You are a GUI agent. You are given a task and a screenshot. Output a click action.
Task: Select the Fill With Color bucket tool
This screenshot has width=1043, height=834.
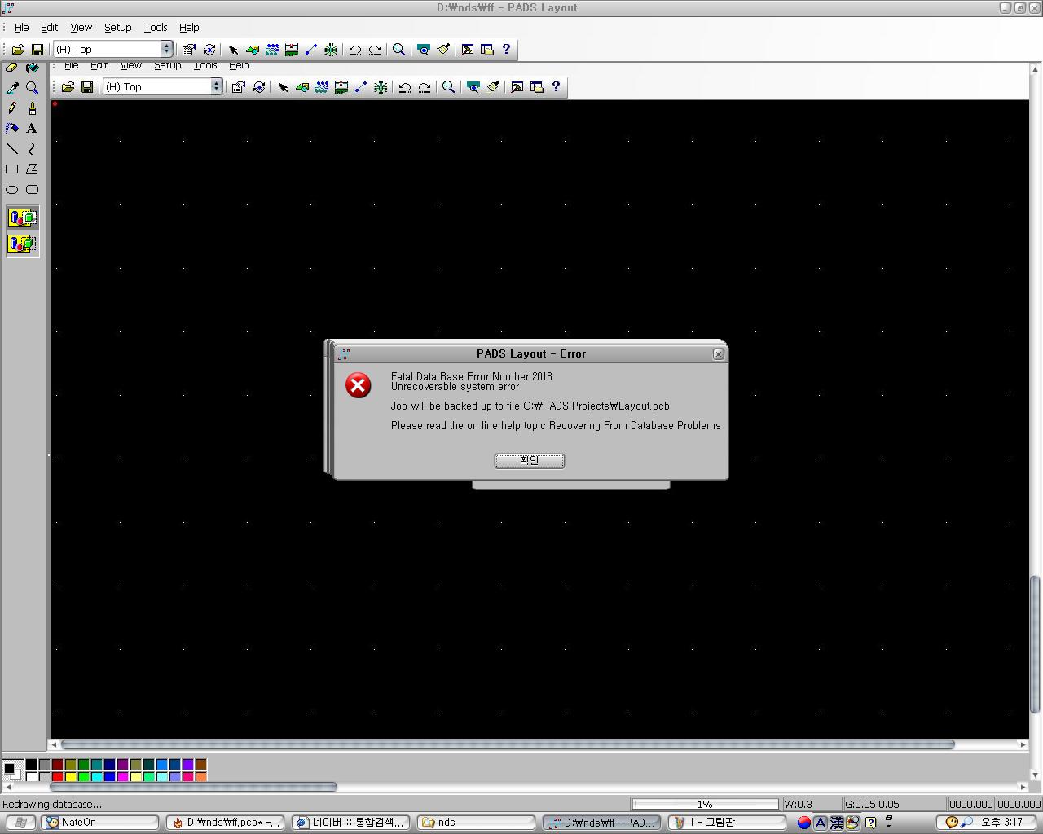click(32, 68)
